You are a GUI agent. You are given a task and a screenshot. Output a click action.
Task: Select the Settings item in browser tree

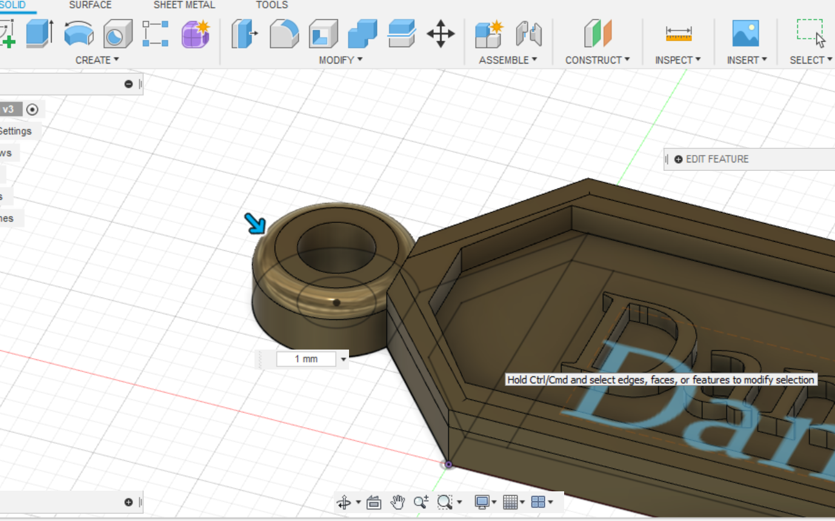coord(16,131)
